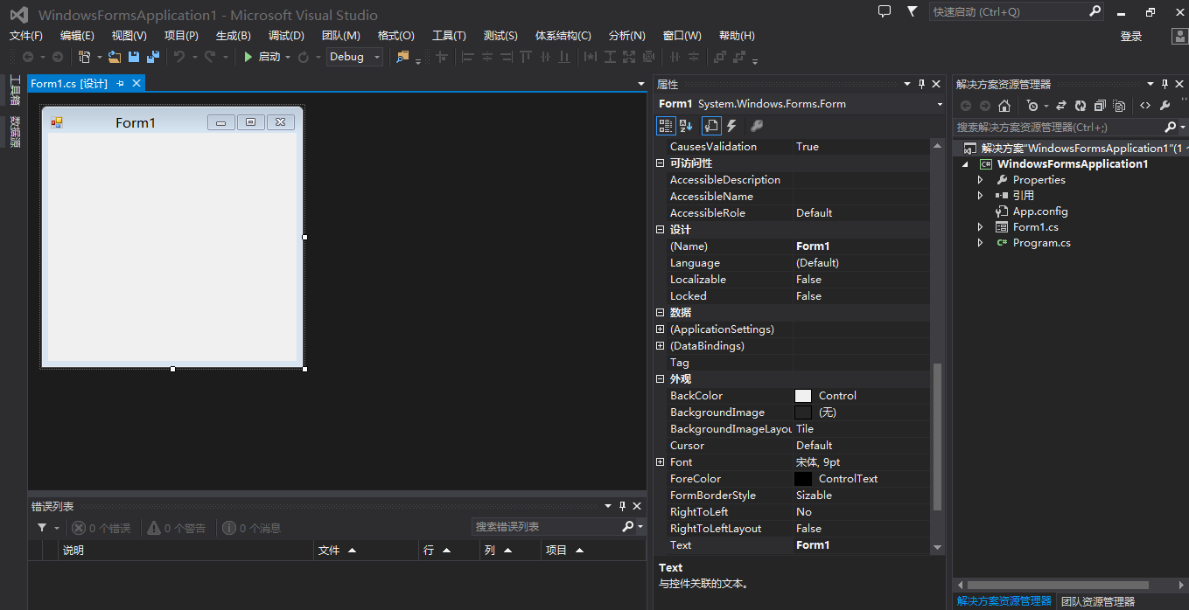Click the notifications filter funnel in title bar
This screenshot has width=1189, height=610.
[x=913, y=11]
